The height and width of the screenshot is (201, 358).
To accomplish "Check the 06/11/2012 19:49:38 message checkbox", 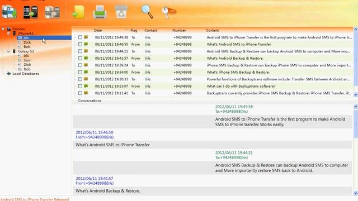I will 80,37.
